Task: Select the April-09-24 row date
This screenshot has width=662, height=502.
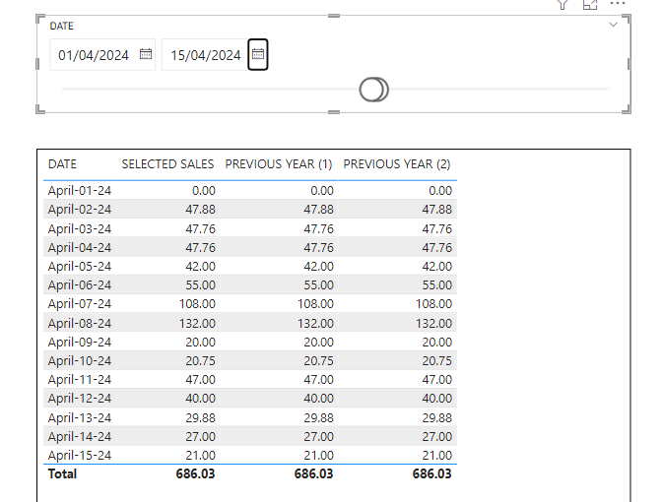Action: coord(80,343)
